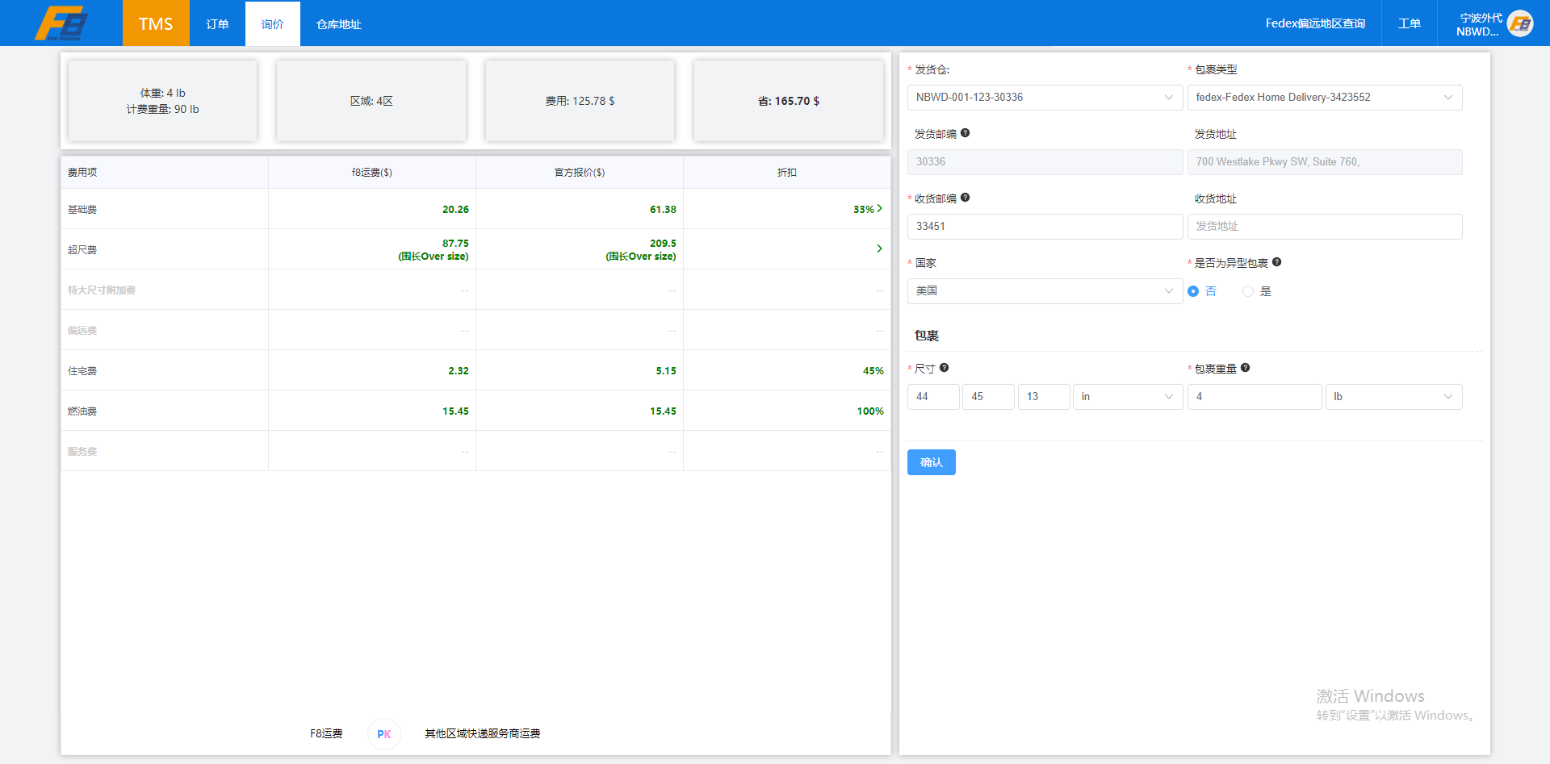This screenshot has height=764, width=1550.
Task: Click the 服务费 row label
Action: point(82,452)
